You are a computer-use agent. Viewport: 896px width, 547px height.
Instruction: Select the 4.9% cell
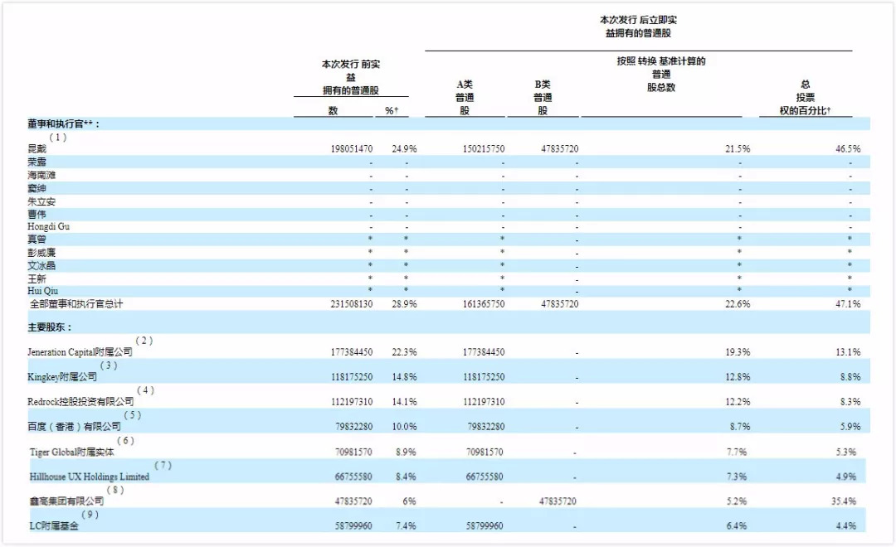(x=845, y=477)
